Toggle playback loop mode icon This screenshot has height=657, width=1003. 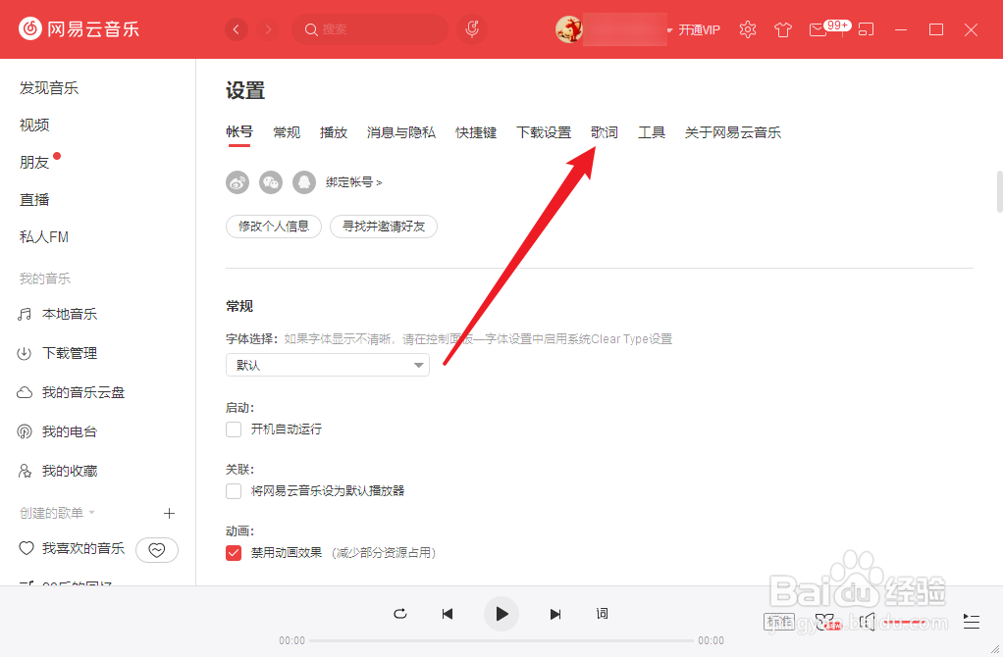400,614
